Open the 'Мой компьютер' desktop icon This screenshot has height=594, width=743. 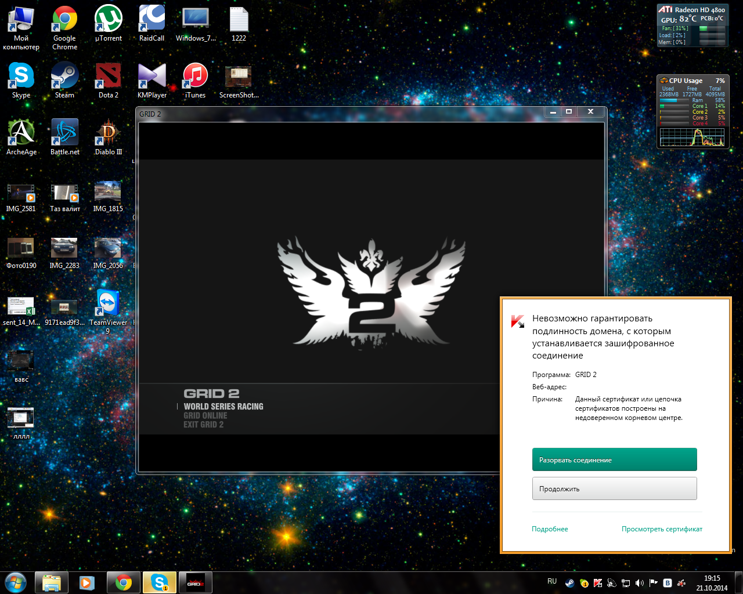click(21, 28)
